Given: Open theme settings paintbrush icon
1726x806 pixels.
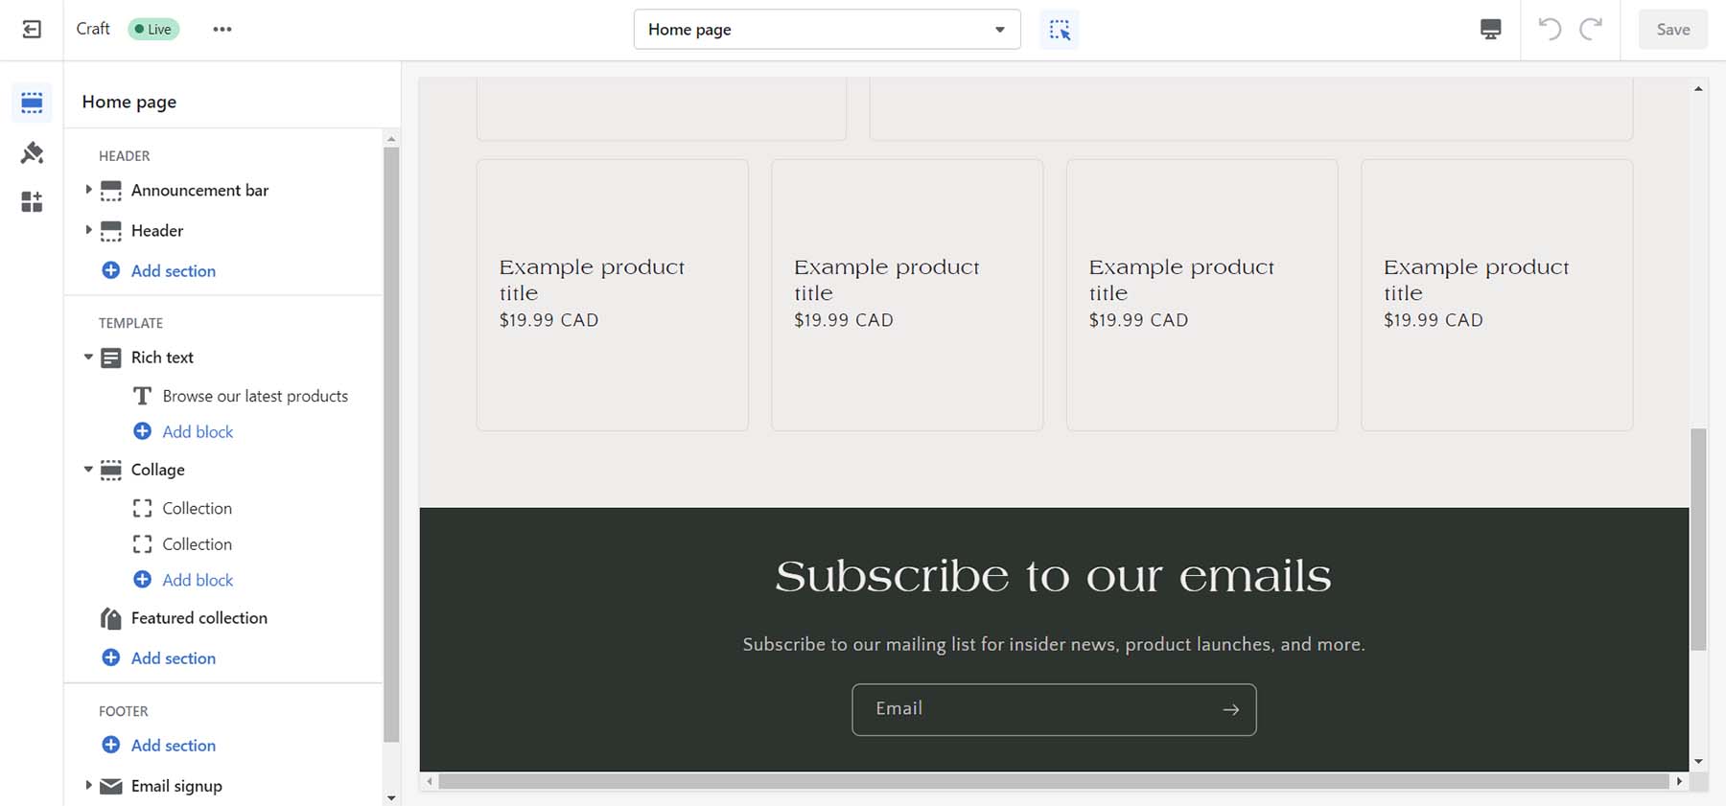Looking at the screenshot, I should (x=32, y=152).
